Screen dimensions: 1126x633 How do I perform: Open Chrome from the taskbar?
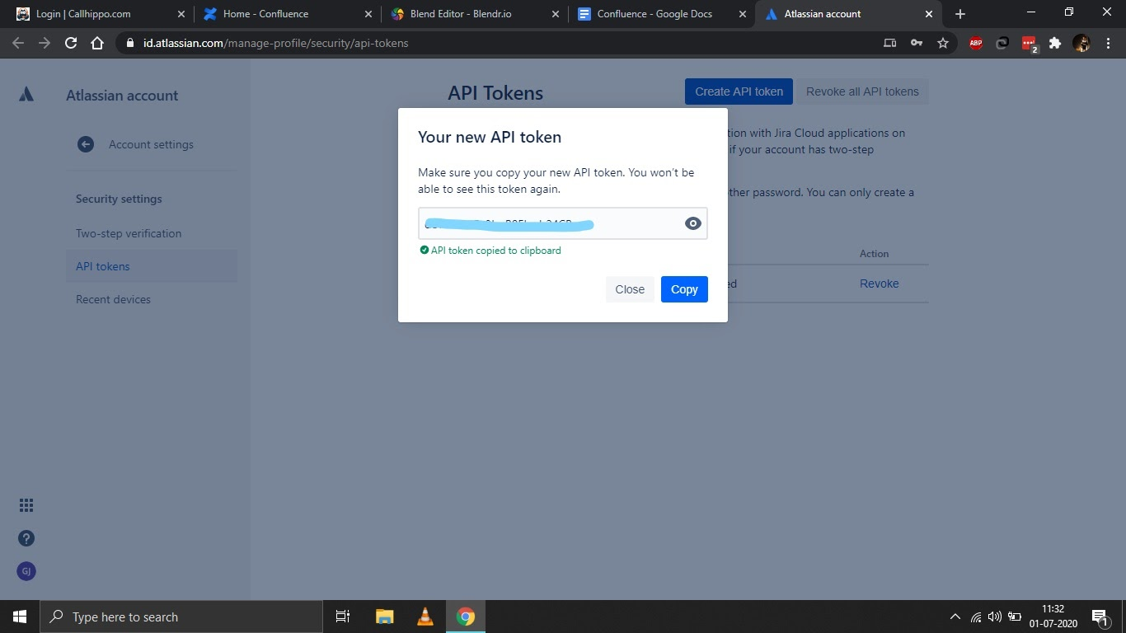point(466,617)
